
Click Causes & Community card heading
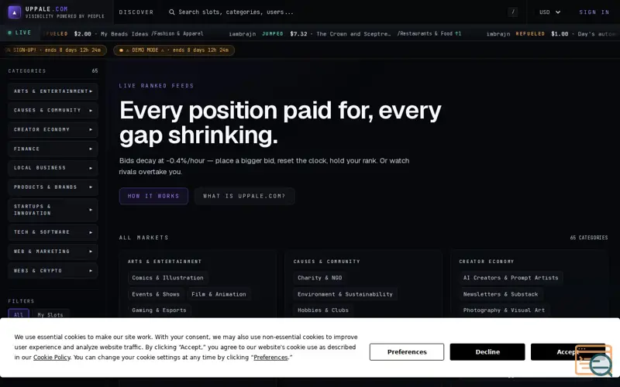(326, 262)
